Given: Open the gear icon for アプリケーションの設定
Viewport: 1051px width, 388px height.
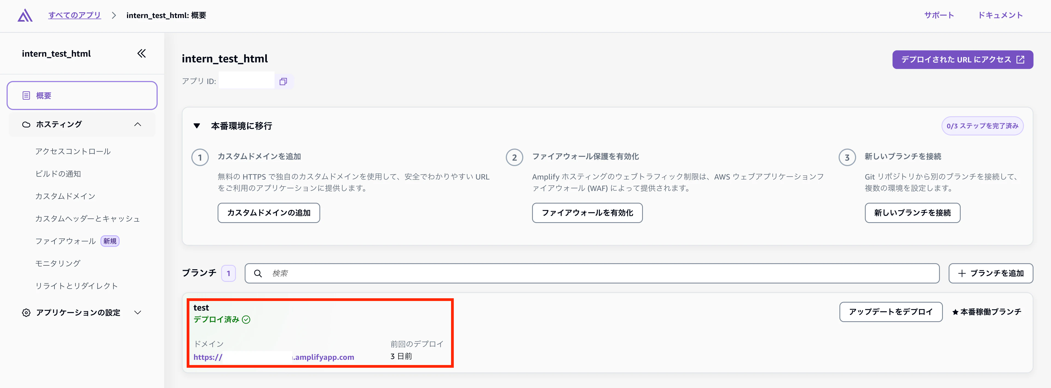Looking at the screenshot, I should [x=26, y=312].
